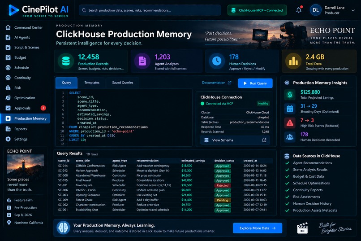Open the Budget sidebar icon
This screenshot has width=361, height=241.
coord(8,57)
